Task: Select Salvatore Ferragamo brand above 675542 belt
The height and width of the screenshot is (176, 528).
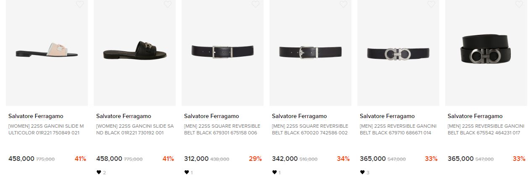Action: [475, 116]
